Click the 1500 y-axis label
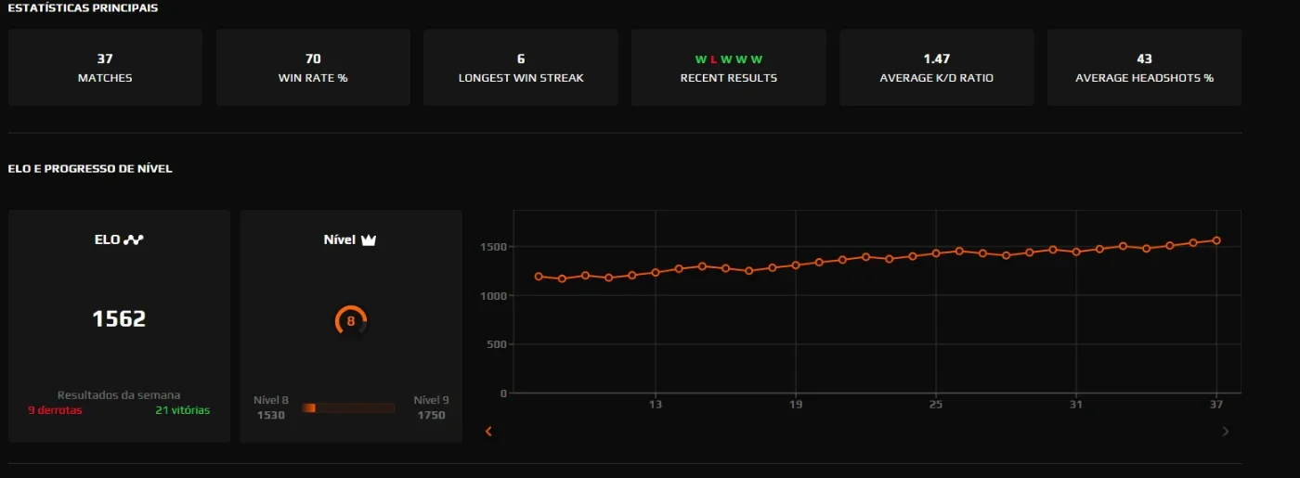1300x478 pixels. tap(493, 247)
